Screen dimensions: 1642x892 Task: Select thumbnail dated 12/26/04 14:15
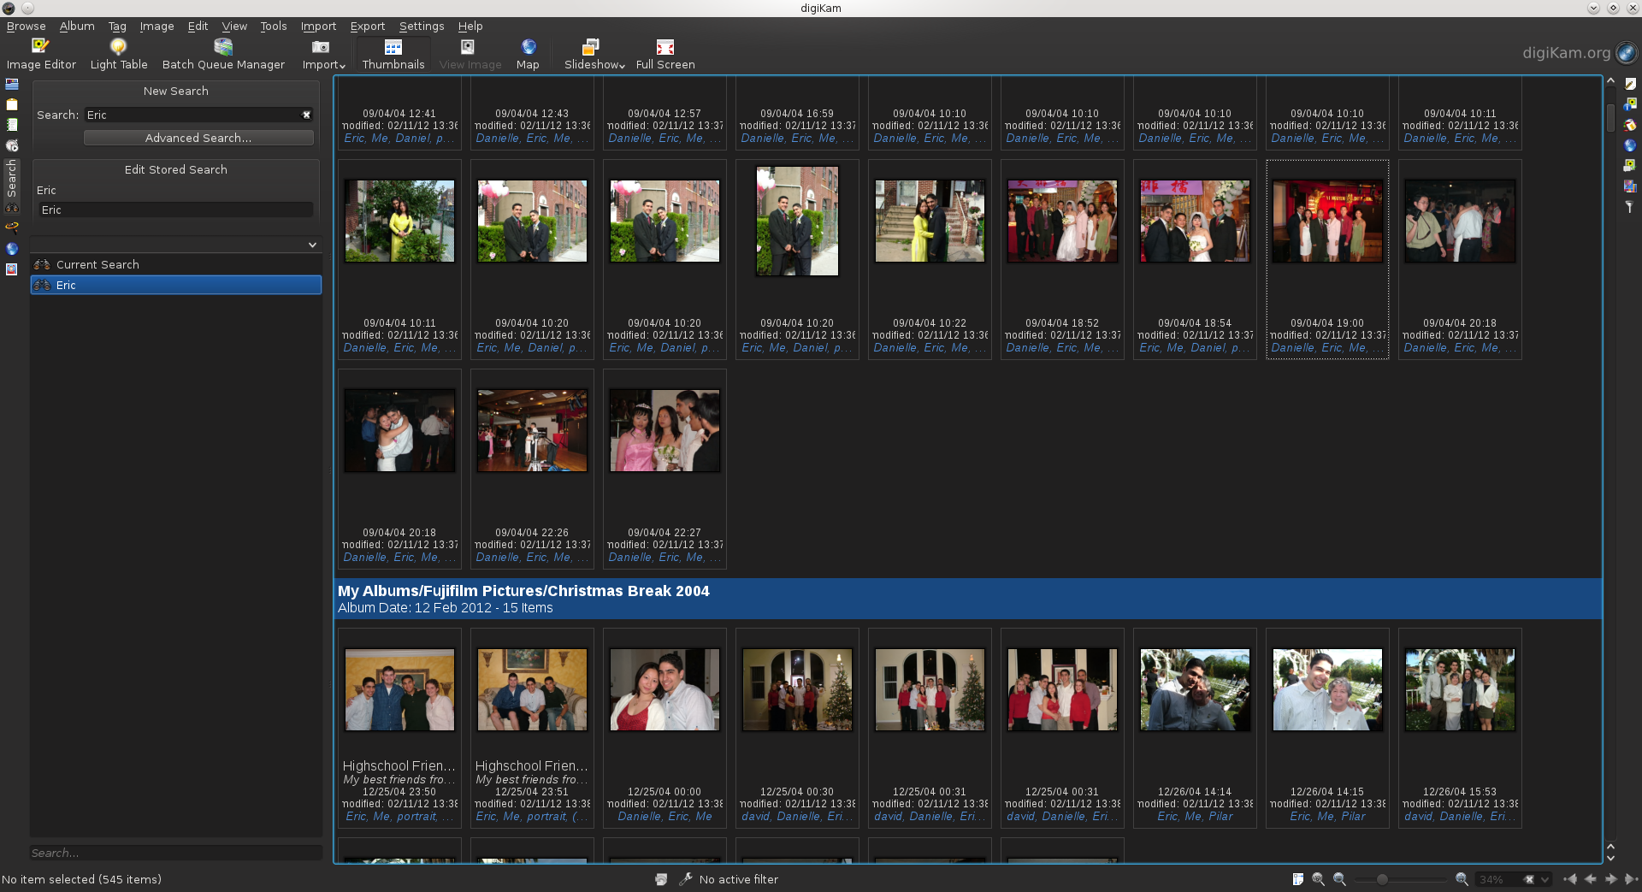tap(1327, 728)
